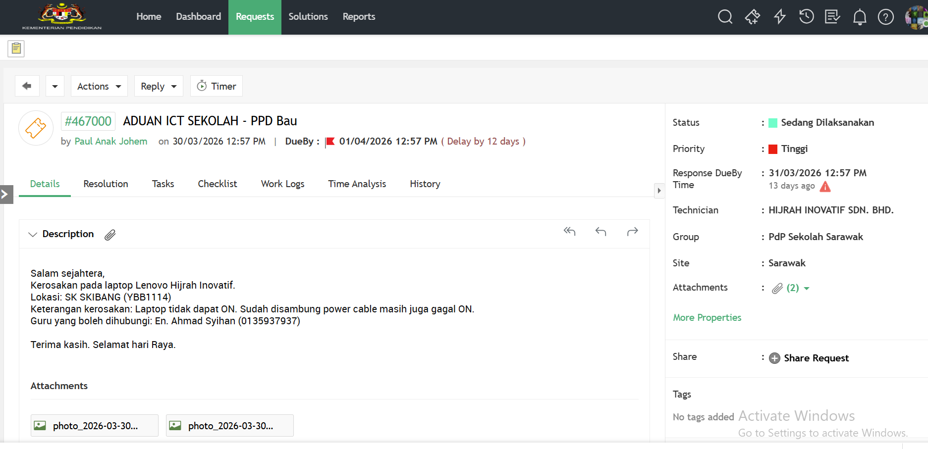Open the Time Analysis tab
Screen dimensions: 928x449
357,184
